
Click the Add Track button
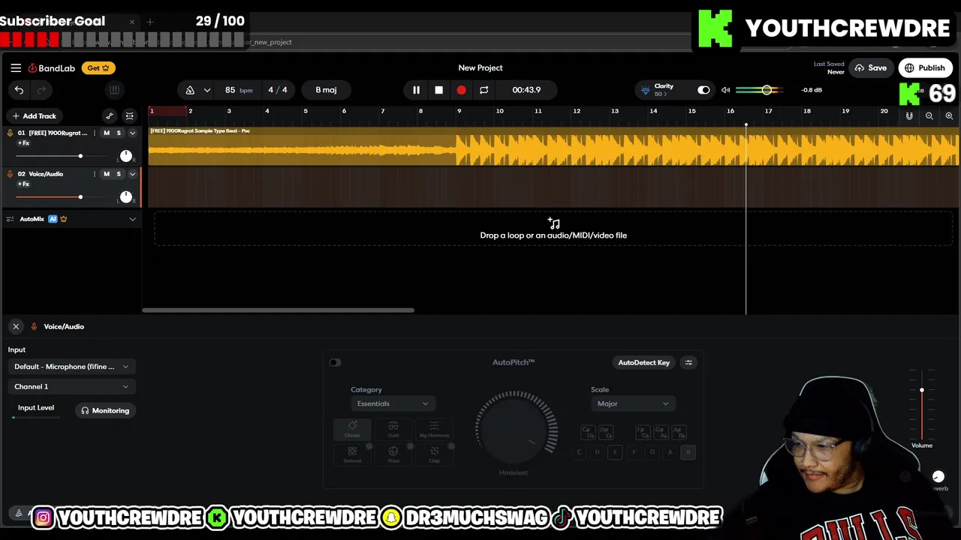(x=35, y=116)
